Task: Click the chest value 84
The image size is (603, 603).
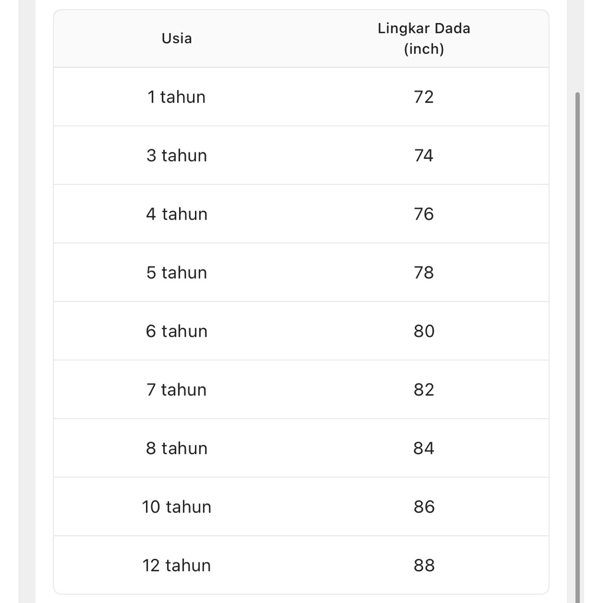Action: pos(424,448)
